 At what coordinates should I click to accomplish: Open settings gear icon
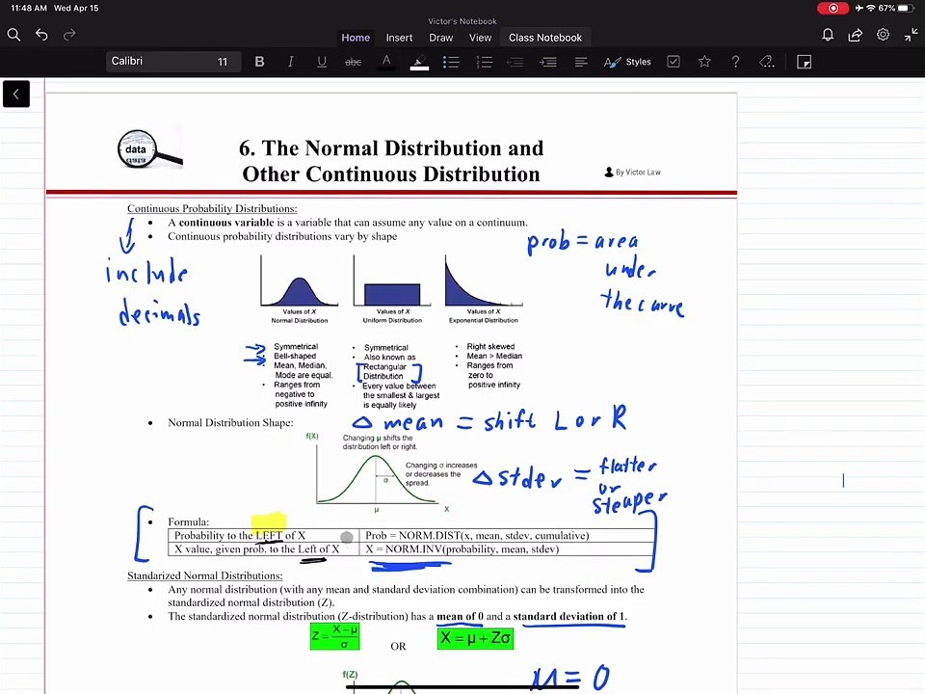pos(883,35)
